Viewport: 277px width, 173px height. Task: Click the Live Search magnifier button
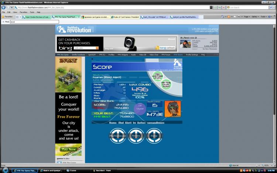pos(271,7)
